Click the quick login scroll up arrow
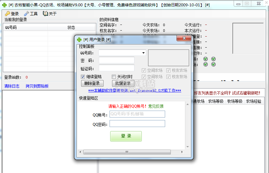Screen dimensions: 269x173 pos(188,104)
